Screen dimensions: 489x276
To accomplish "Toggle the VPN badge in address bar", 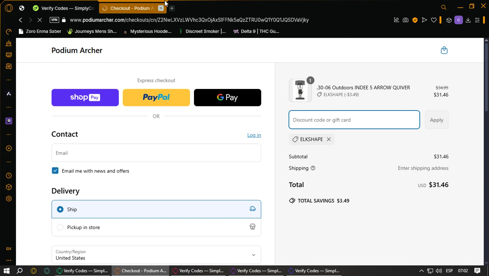I will click(x=54, y=20).
